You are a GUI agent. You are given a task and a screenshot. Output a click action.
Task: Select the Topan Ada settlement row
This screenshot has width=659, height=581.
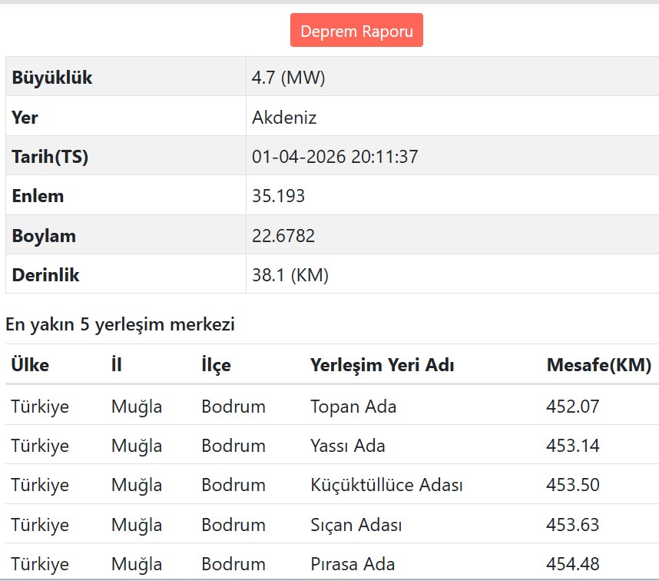[x=353, y=407]
